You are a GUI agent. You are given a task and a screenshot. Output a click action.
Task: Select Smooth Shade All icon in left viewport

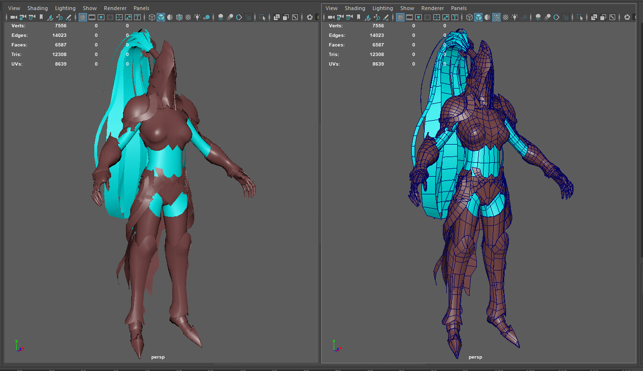(x=161, y=17)
